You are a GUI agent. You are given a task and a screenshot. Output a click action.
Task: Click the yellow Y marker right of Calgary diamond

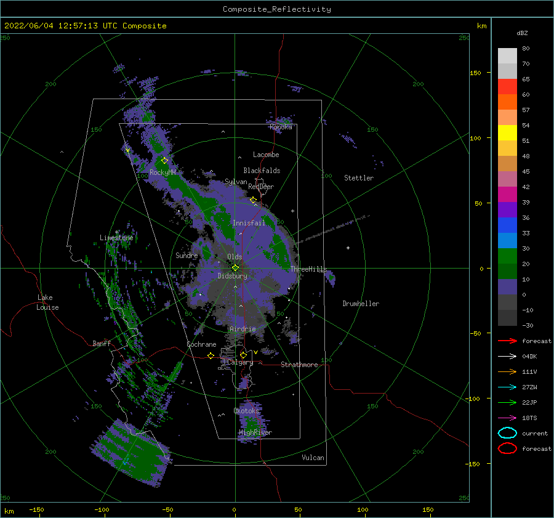click(x=255, y=352)
